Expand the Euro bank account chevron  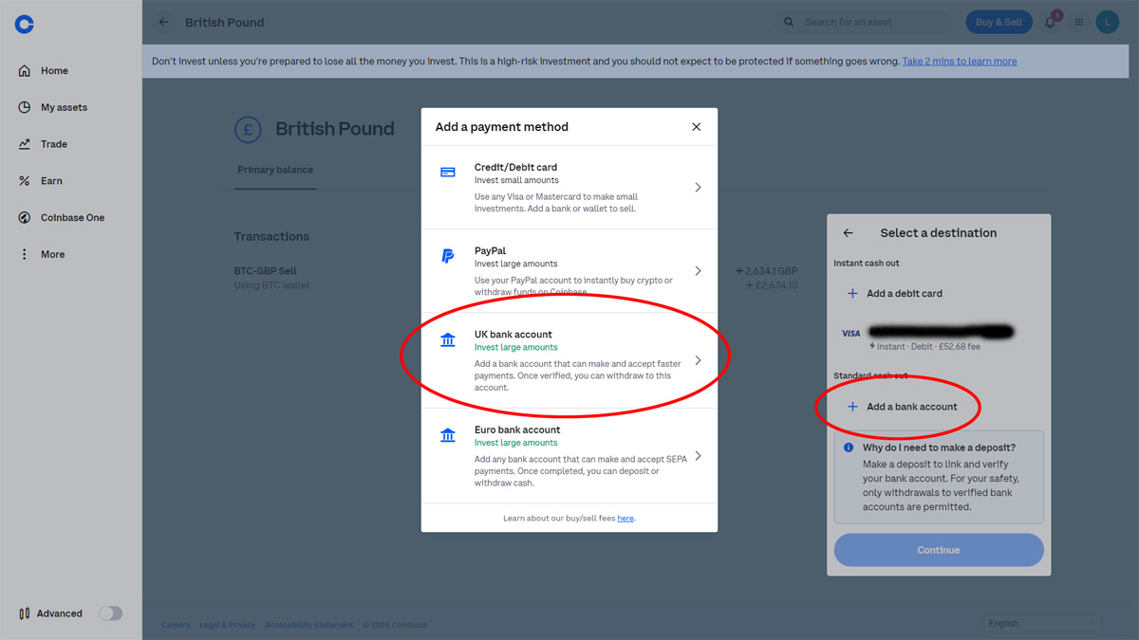pos(698,456)
